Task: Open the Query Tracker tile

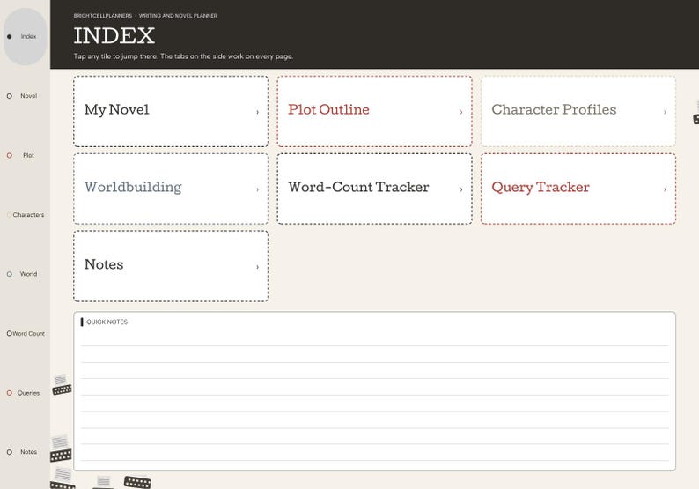Action: point(578,189)
